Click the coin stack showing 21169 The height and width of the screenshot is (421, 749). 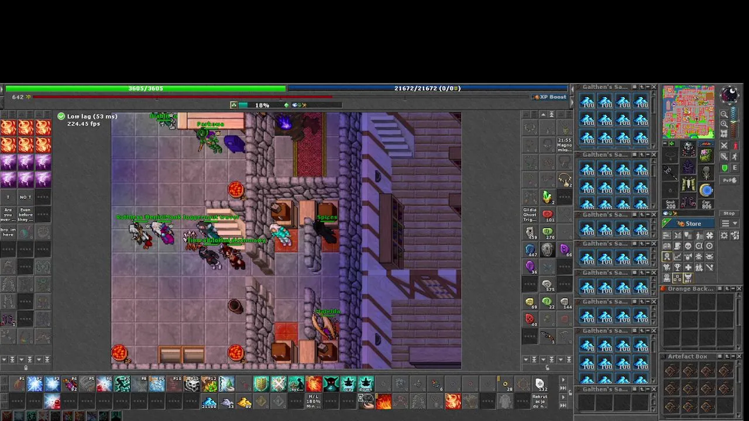click(x=209, y=402)
